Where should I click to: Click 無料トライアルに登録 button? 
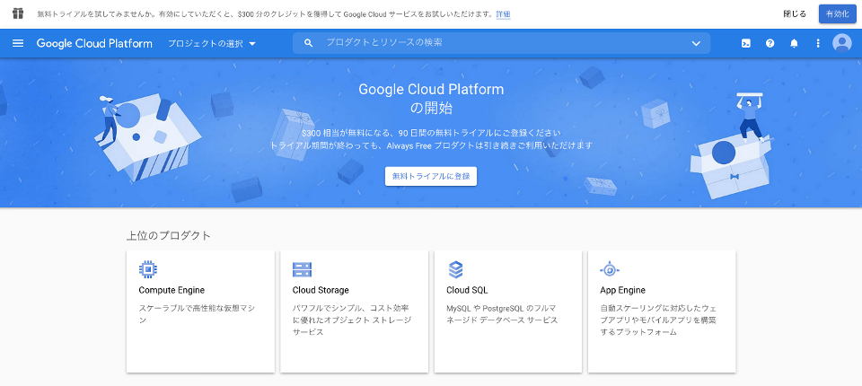point(430,177)
